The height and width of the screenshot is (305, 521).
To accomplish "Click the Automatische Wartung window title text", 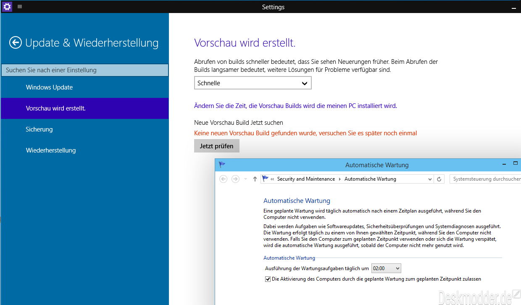I will tap(377, 165).
